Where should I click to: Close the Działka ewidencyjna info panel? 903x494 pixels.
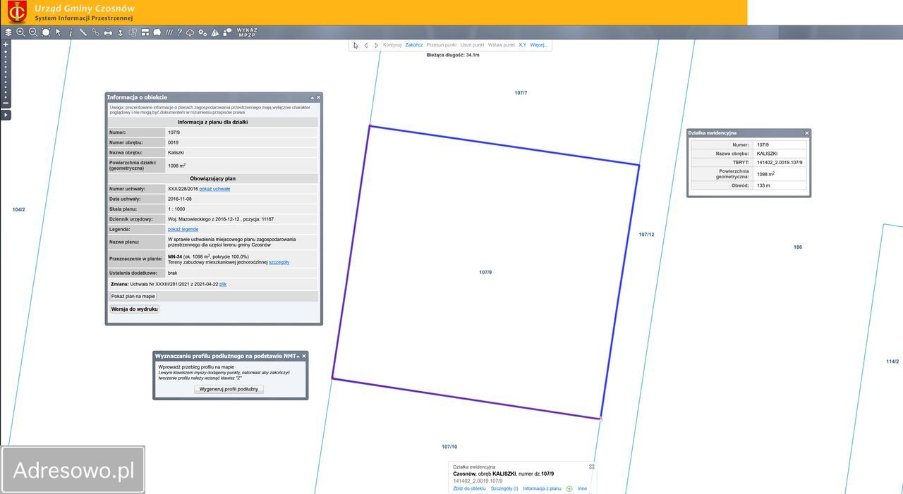807,132
